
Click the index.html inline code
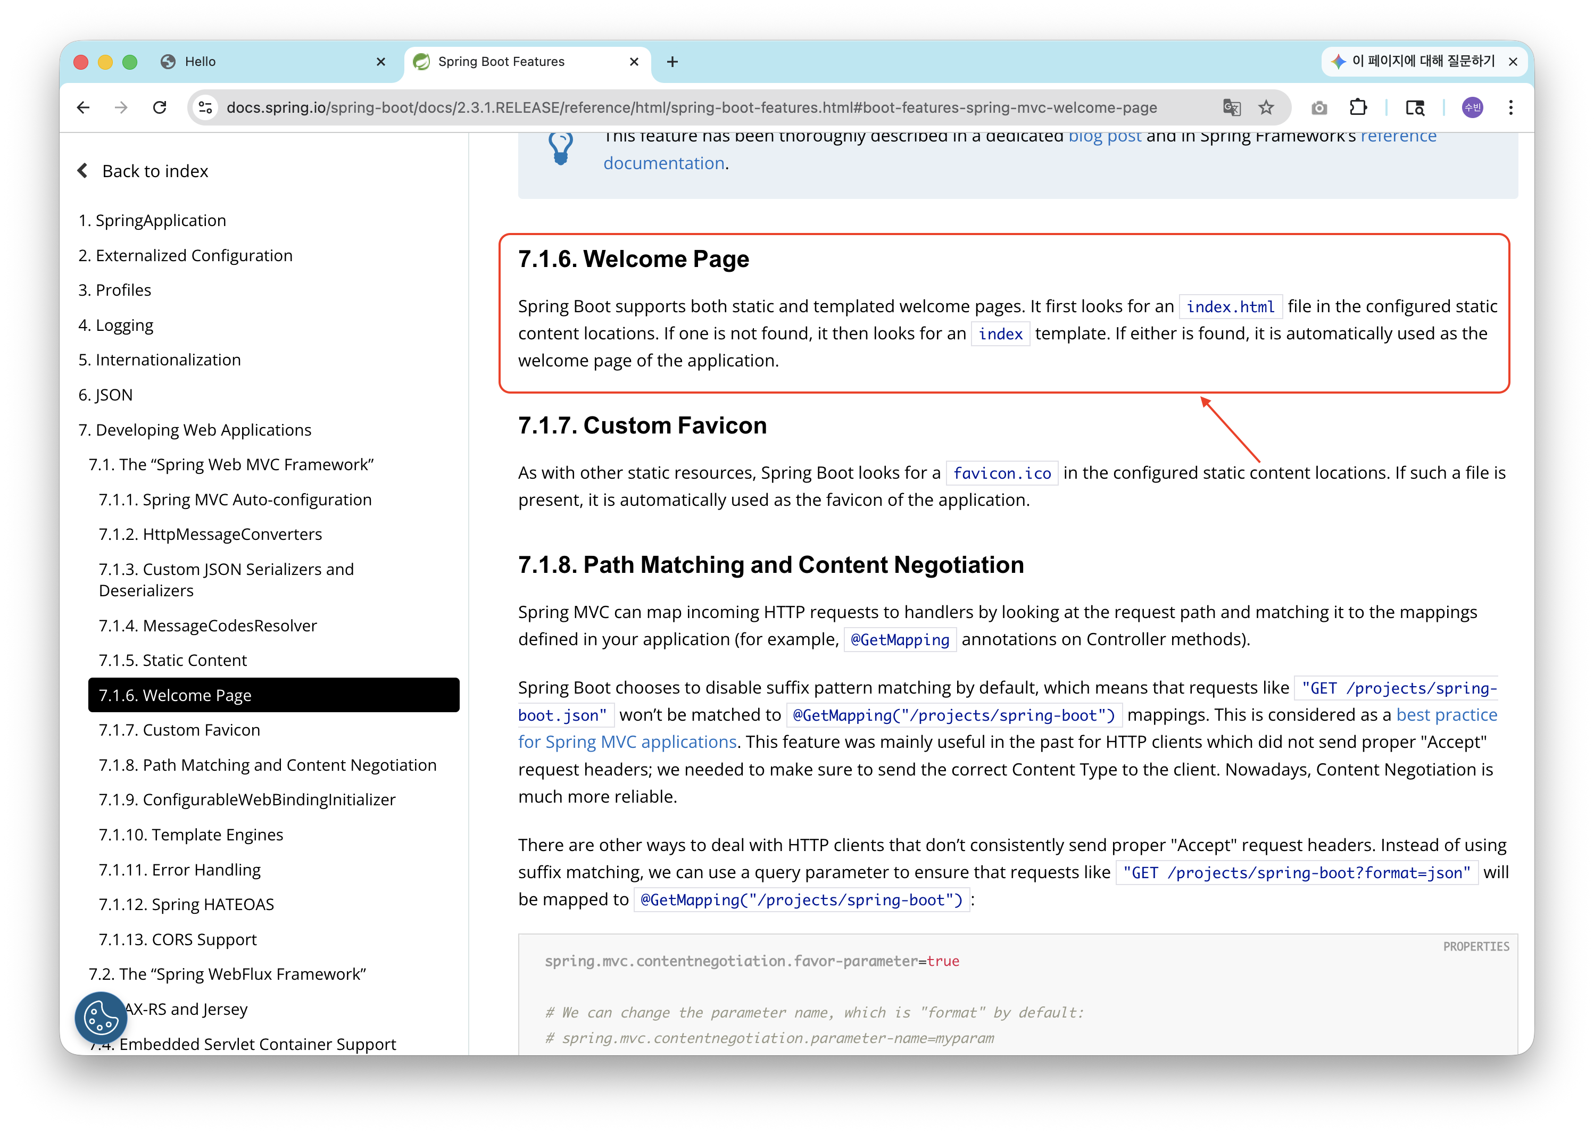pyautogui.click(x=1231, y=306)
